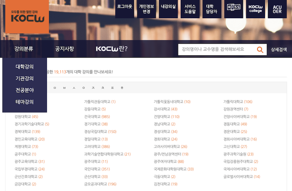Viewport: 292px width, 191px height.
Task: Open 가톨릭꽃동네대학교 (10)
Action: (x=172, y=102)
